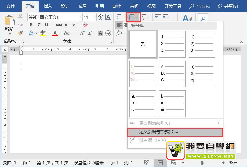This screenshot has width=247, height=167.
Task: Choose 定义新编号格式(D)... menu entry
Action: click(175, 132)
